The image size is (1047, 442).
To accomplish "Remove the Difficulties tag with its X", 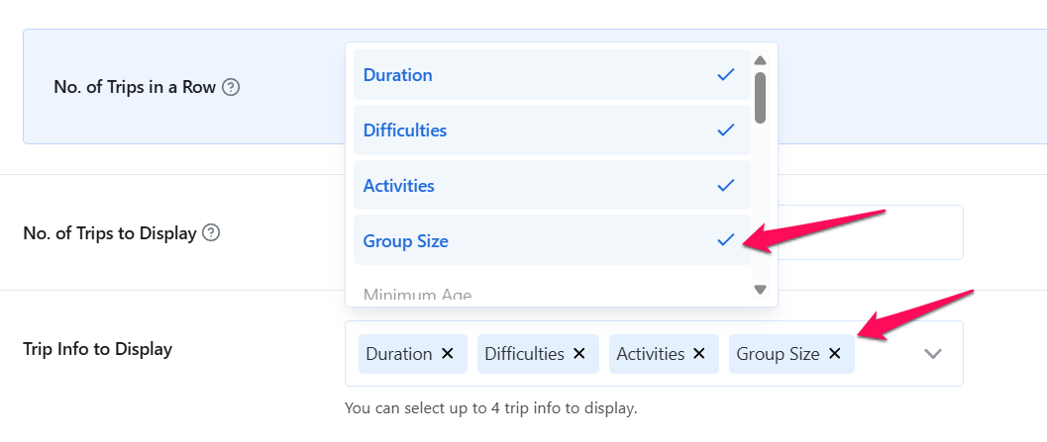I will [578, 354].
